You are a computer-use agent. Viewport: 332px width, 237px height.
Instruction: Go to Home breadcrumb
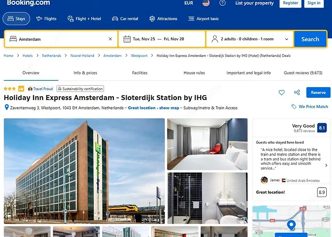9,55
